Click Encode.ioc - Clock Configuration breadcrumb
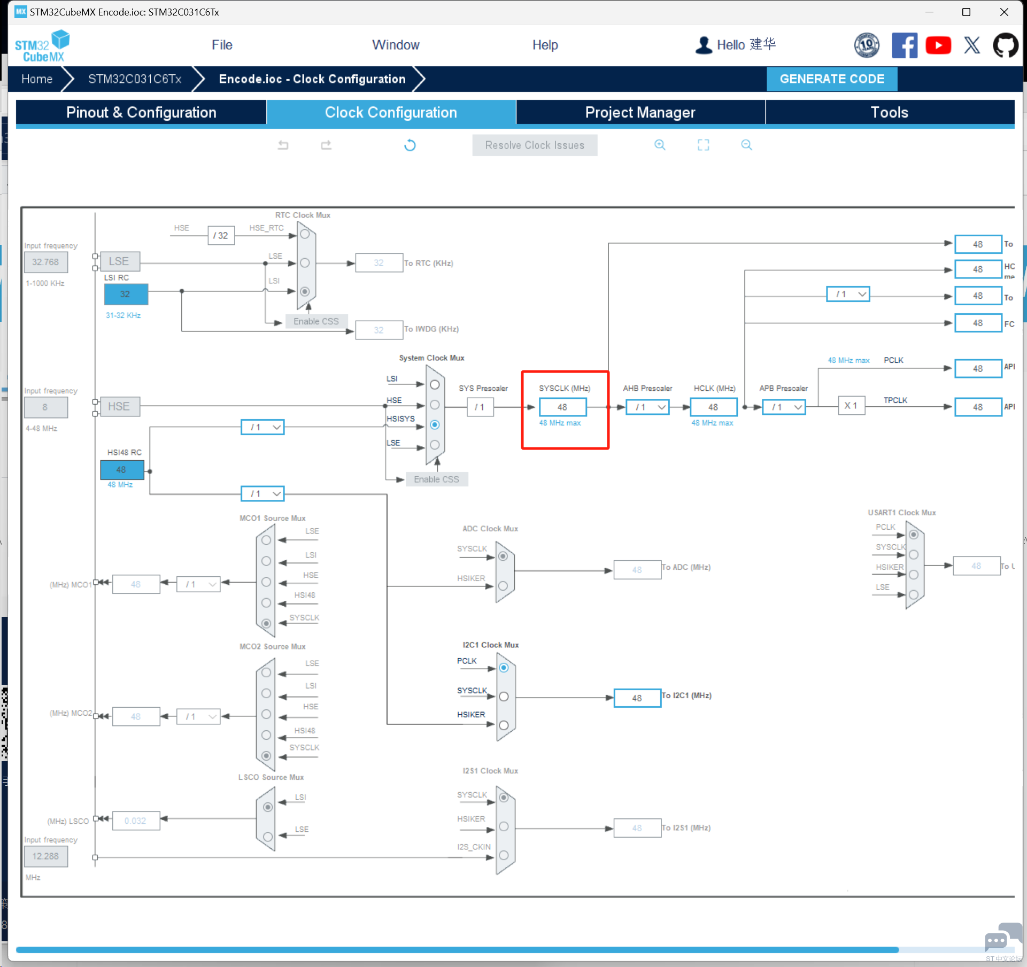This screenshot has height=967, width=1027. 312,79
